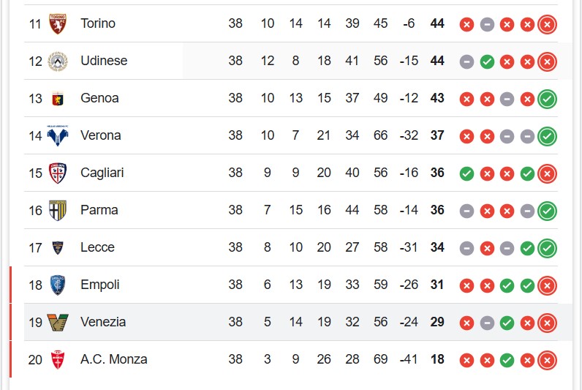Click Torino's latest loss result icon
582x390 pixels.
[547, 25]
